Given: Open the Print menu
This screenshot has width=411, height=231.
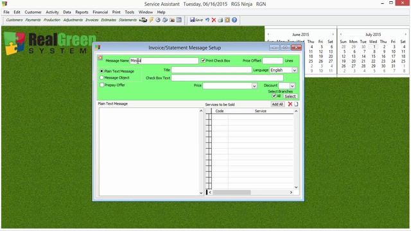Looking at the screenshot, I should pos(116,12).
